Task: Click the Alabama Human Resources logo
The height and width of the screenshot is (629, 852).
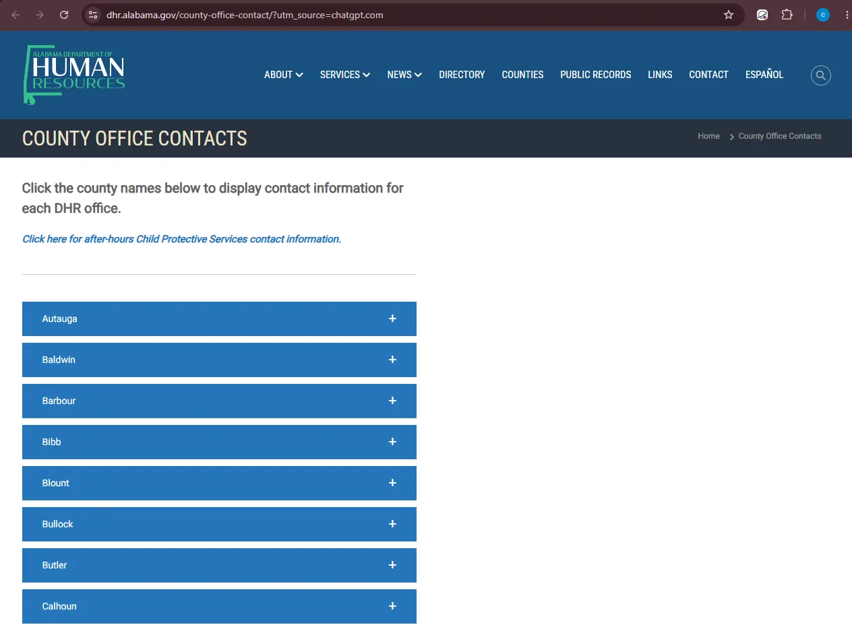Action: tap(74, 75)
